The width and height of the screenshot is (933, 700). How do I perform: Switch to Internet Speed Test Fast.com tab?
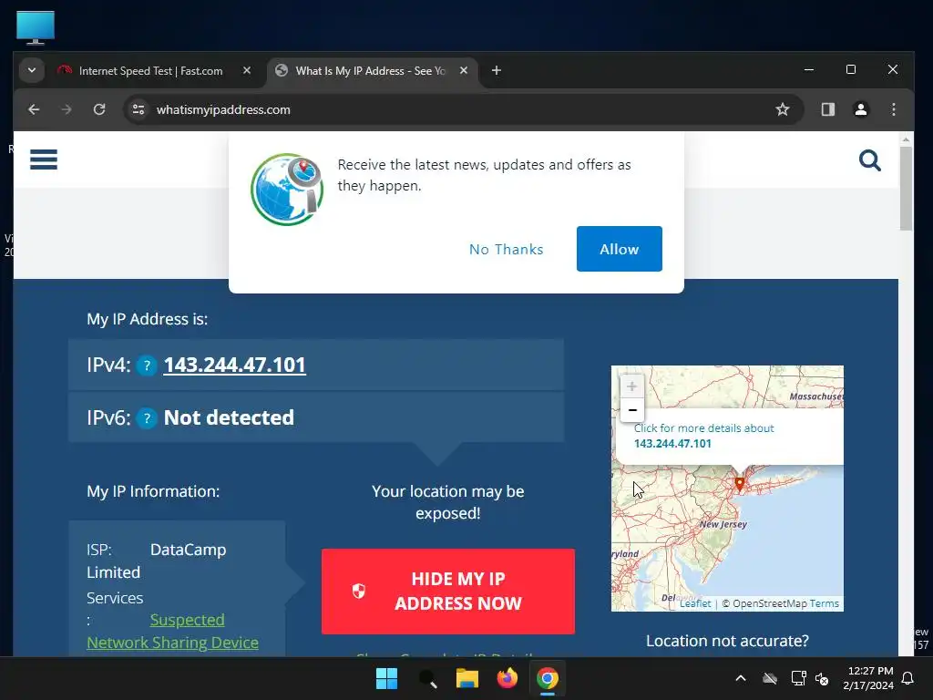150,71
